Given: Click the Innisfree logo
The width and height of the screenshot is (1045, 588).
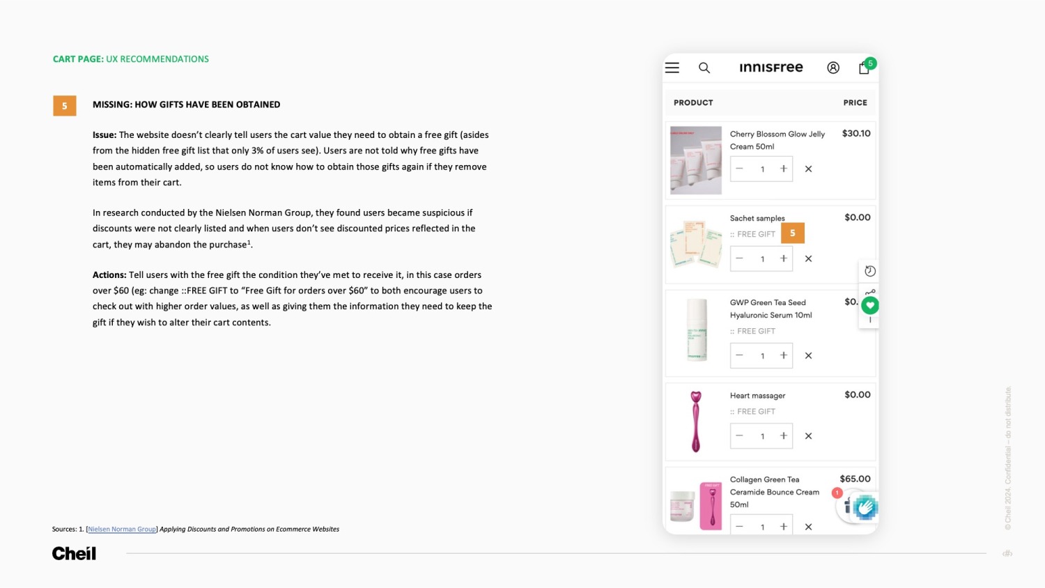Looking at the screenshot, I should click(771, 68).
